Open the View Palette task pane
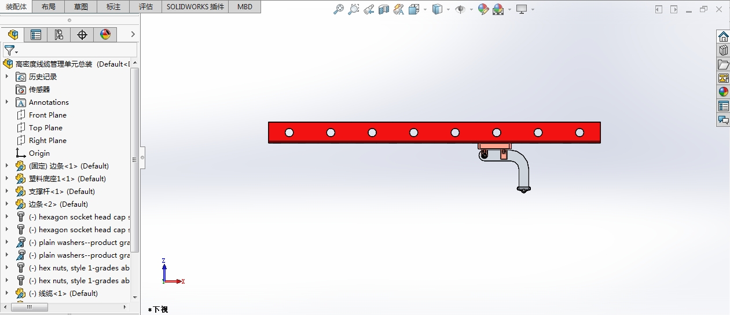Viewport: 730px width, 315px height. click(x=723, y=78)
